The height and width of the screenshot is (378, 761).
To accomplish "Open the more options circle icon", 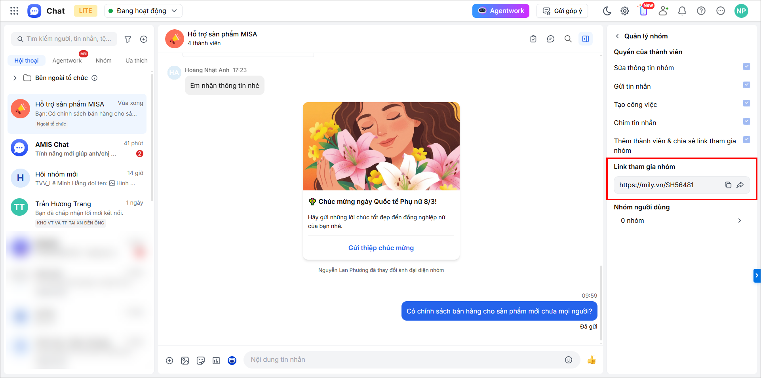I will (721, 11).
